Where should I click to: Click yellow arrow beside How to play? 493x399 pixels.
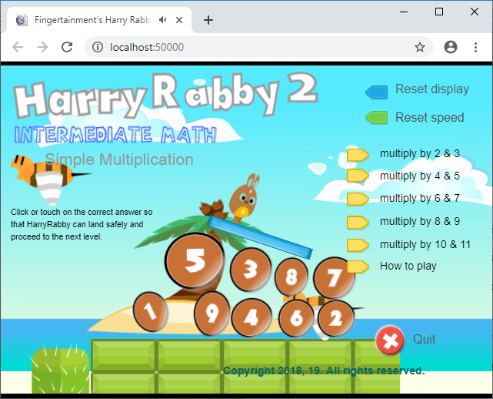tap(358, 267)
